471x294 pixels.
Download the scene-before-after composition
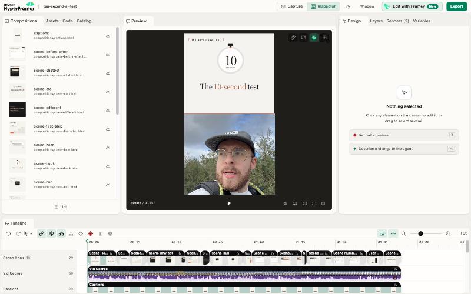coord(108,54)
